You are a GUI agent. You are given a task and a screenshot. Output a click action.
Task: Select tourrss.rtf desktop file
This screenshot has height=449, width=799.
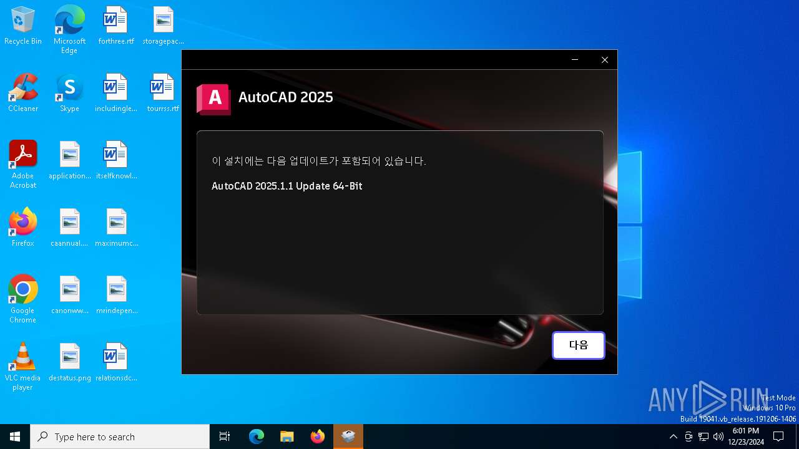point(163,94)
